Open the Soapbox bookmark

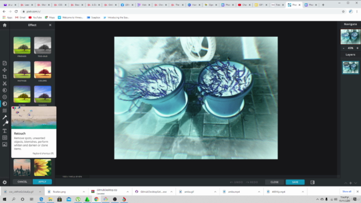(94, 17)
